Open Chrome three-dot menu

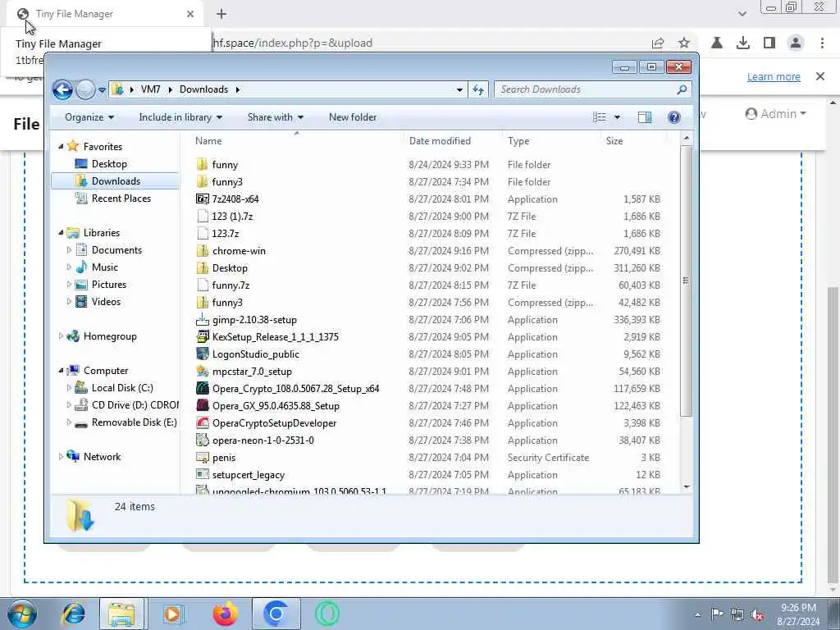822,43
